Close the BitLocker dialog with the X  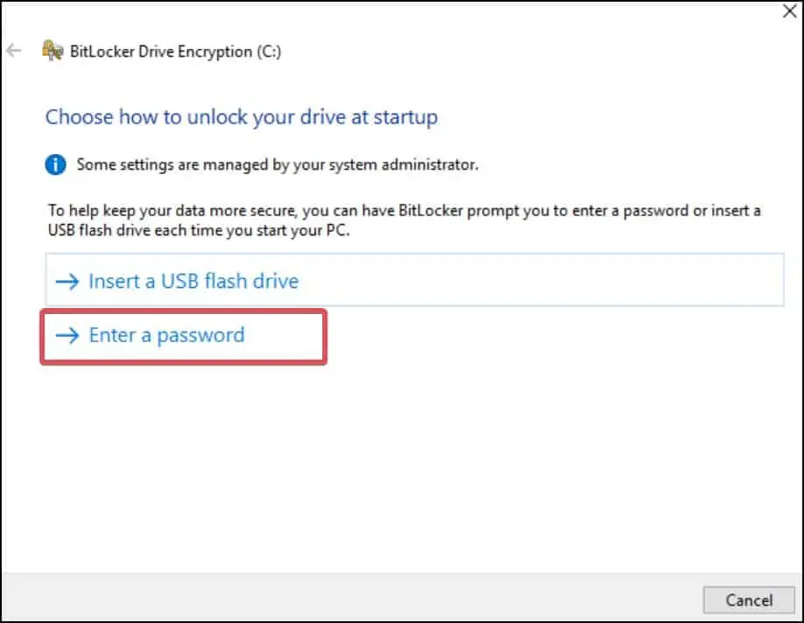tap(790, 10)
